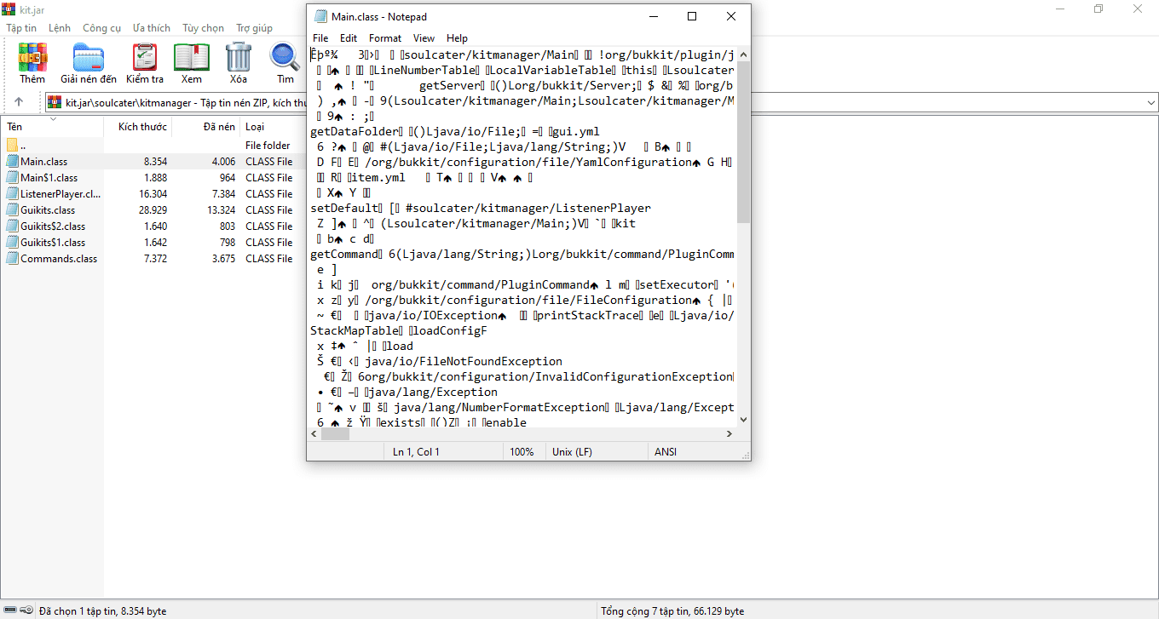Click the drive icon in the WinRAR status bar

(x=12, y=610)
